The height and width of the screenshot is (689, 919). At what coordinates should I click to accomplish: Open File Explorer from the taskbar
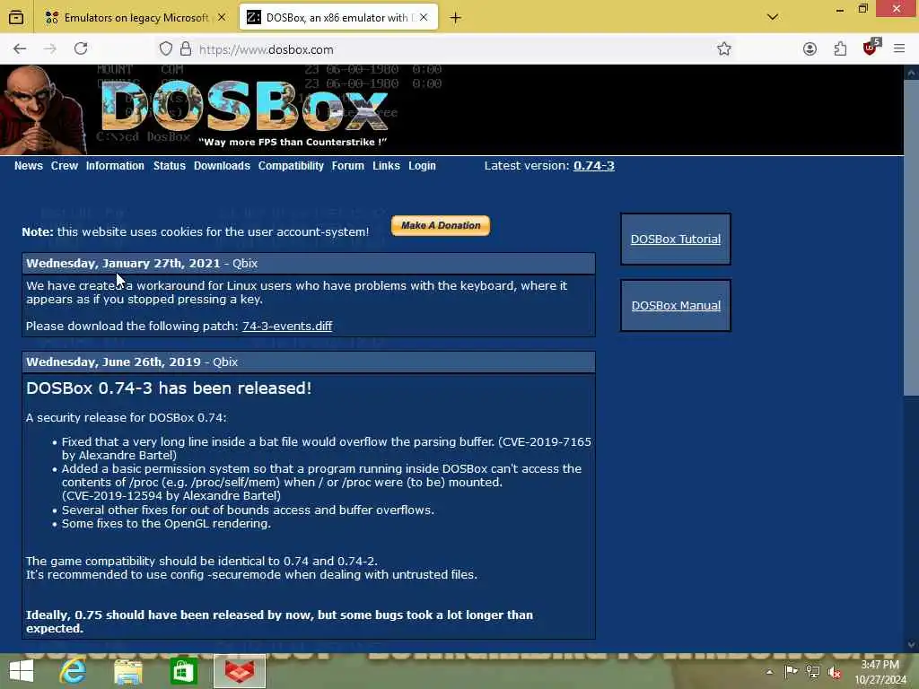tap(128, 671)
